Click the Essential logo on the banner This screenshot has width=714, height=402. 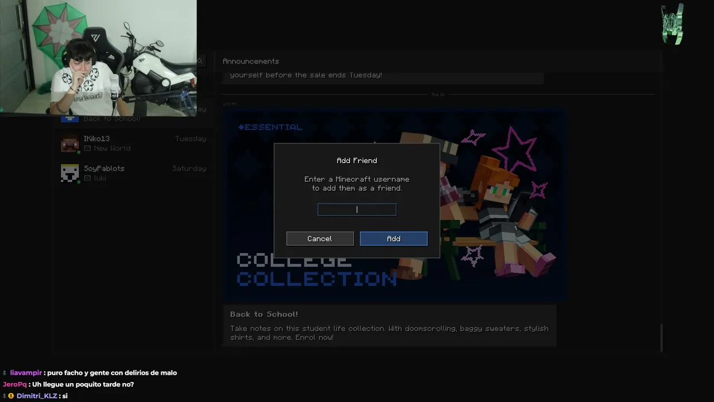[270, 127]
